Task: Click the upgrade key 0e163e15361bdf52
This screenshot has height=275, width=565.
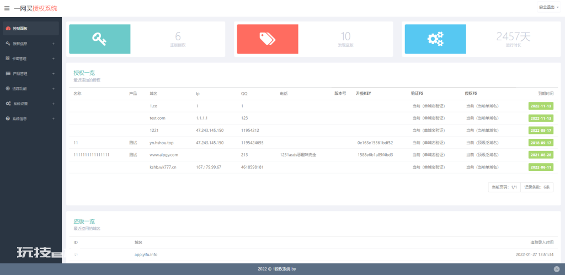Action: (x=375, y=143)
